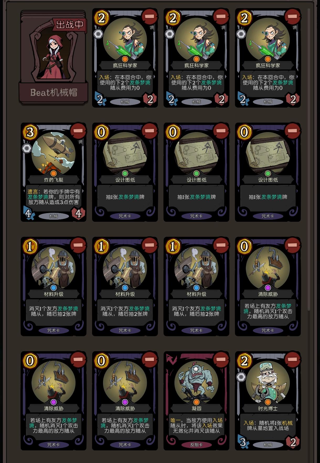Viewport: 320px width, 463px height.
Task: Remove the last 设计图纸 card via minus icon
Action: 292,130
